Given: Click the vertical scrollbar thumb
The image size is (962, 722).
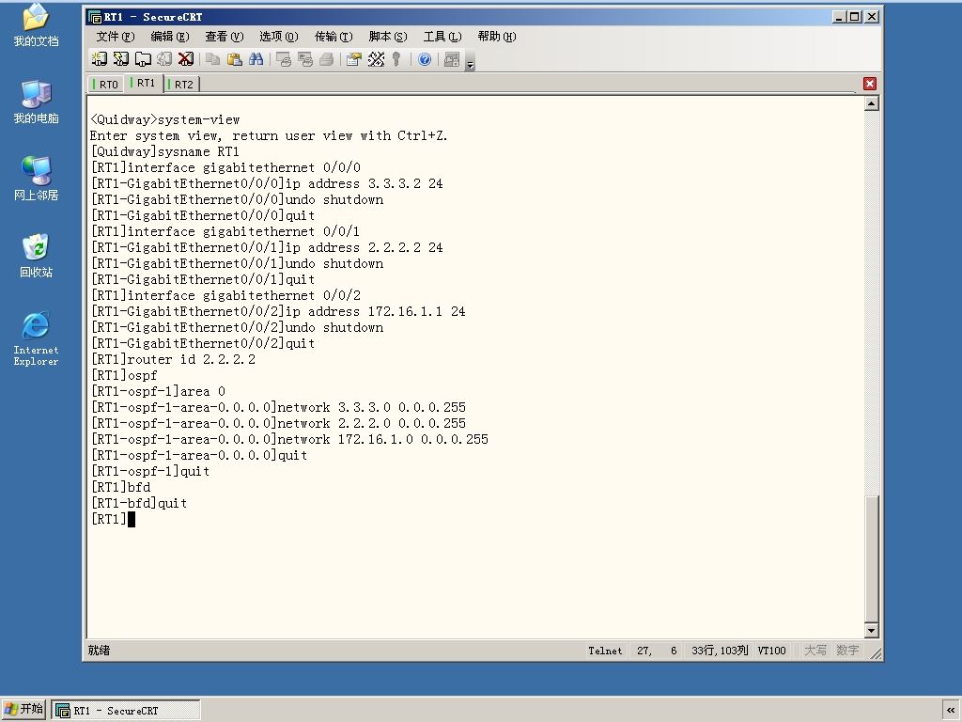Looking at the screenshot, I should pos(871,558).
